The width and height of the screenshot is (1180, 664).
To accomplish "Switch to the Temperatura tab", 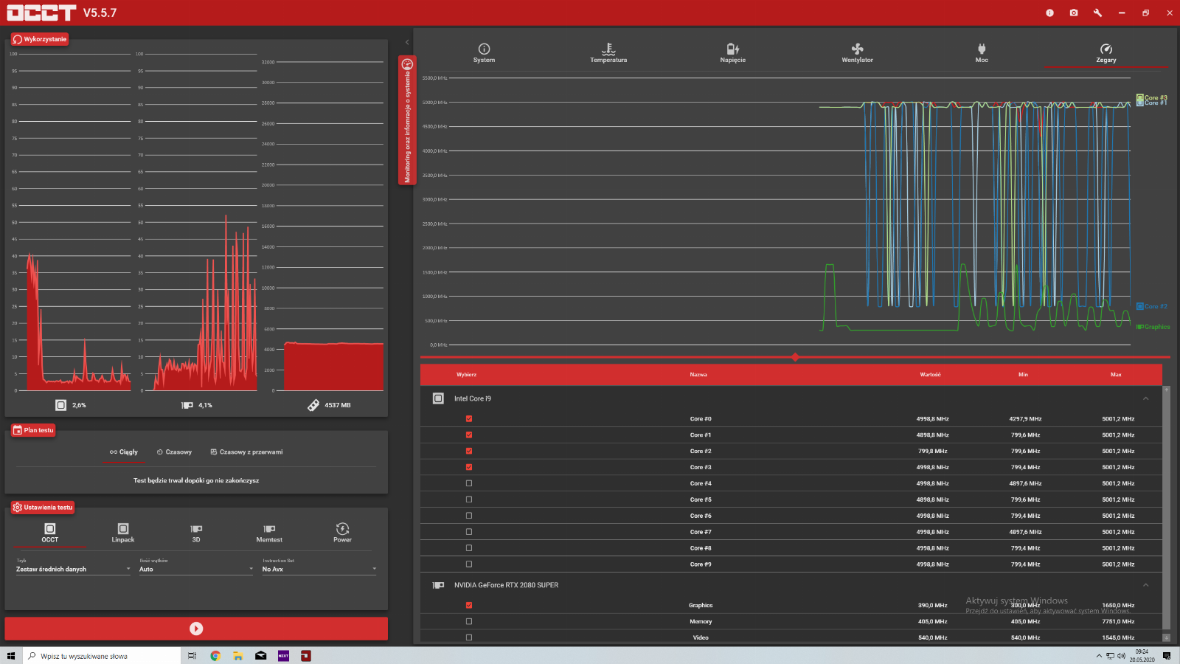I will (608, 53).
